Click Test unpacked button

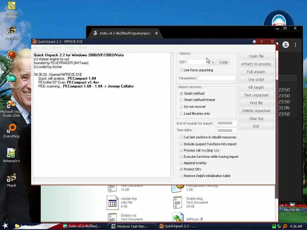point(256,95)
